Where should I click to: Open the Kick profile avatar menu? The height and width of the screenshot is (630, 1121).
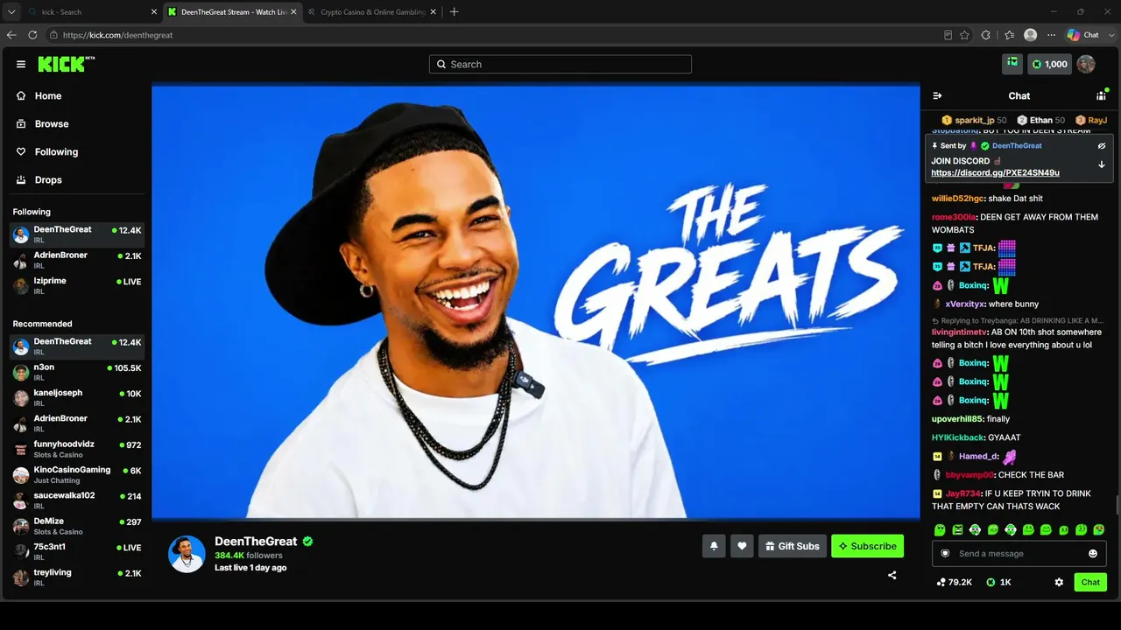pos(1086,64)
